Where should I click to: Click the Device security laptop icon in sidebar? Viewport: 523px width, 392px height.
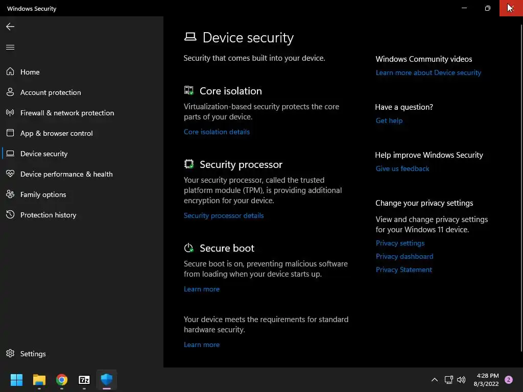coord(10,153)
